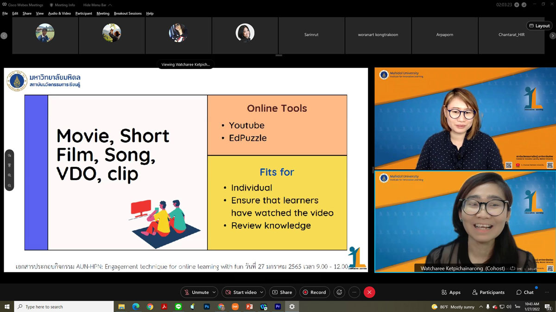The image size is (556, 312).
Task: Open the Apps panel
Action: (x=451, y=292)
